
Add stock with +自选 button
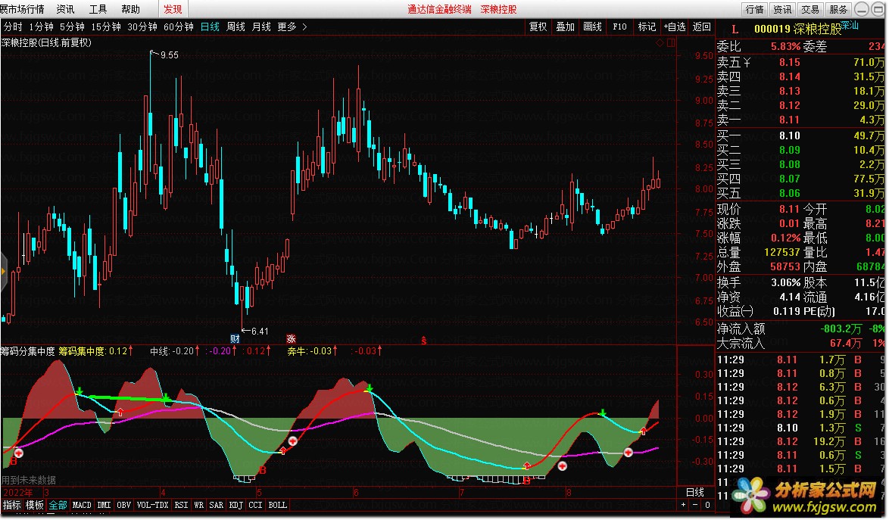tap(675, 26)
